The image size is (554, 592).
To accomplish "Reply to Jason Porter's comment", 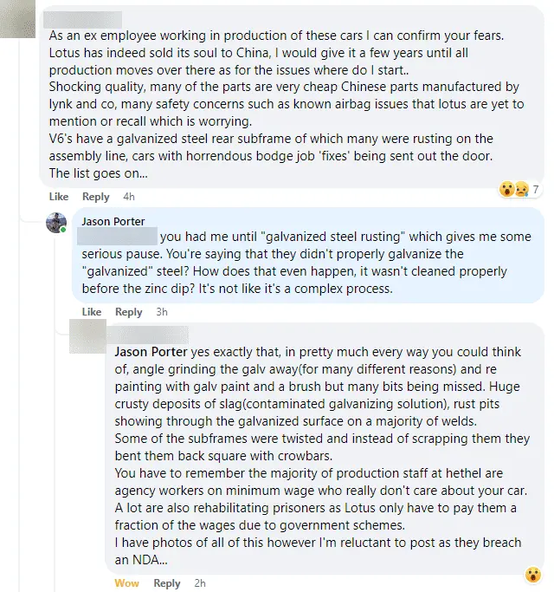I will pos(129,312).
